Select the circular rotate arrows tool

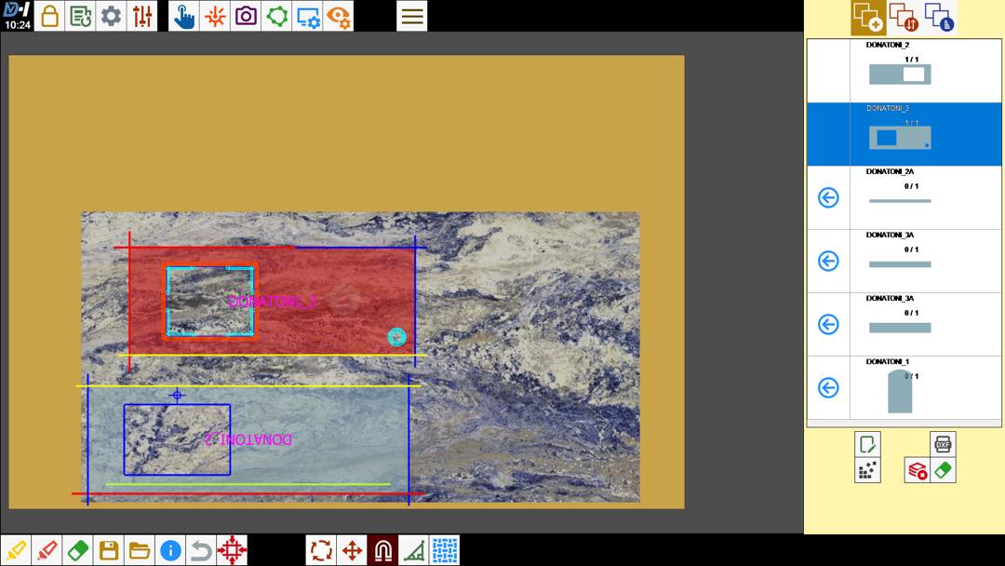pos(321,550)
